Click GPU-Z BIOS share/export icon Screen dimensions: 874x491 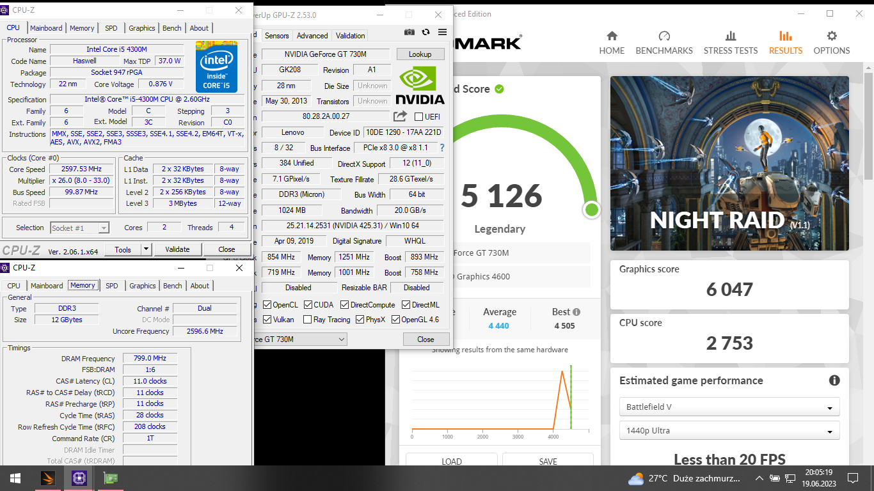pyautogui.click(x=400, y=116)
